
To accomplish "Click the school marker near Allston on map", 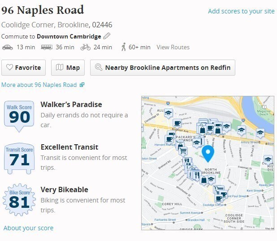I will pyautogui.click(x=169, y=112).
